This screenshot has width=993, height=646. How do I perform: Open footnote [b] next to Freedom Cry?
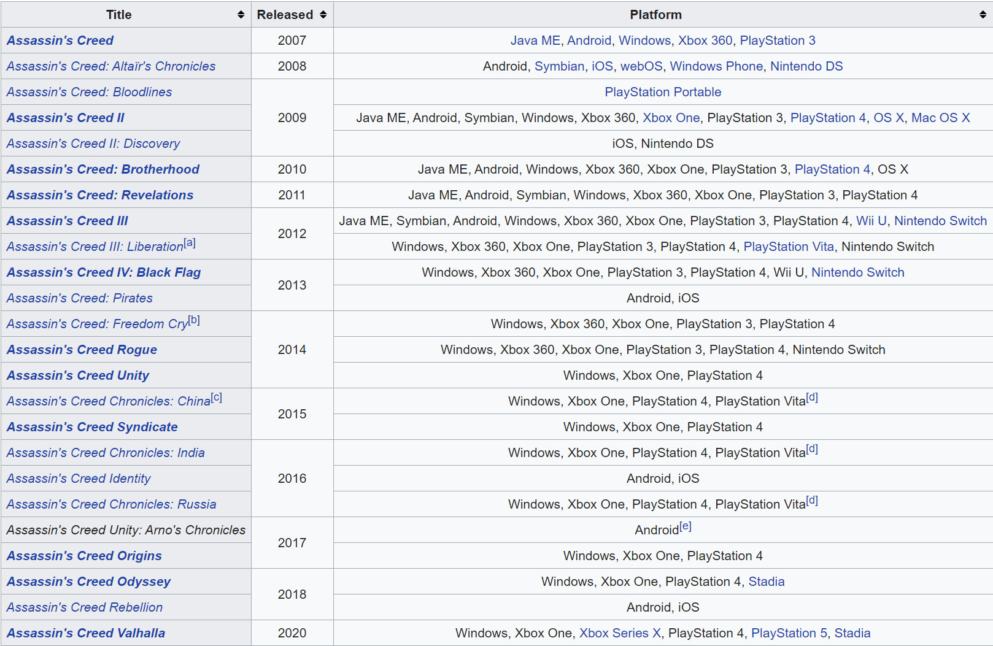[195, 320]
